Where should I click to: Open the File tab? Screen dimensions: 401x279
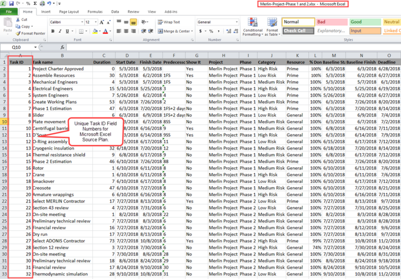tap(9, 12)
